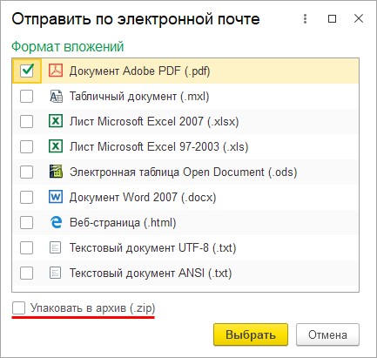This screenshot has height=358, width=377.
Task: Click the Excel 2007 xlsx icon
Action: coord(56,121)
